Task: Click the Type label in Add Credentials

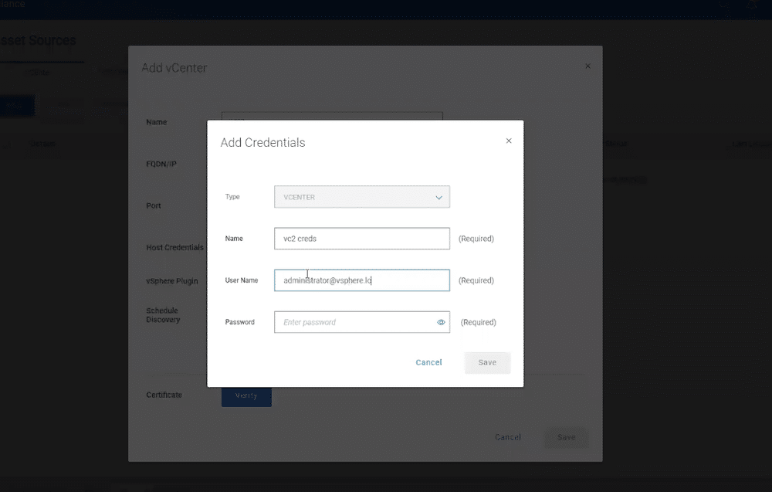Action: pos(232,196)
